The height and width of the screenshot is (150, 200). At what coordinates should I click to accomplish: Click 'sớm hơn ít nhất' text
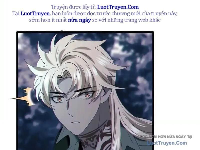tap(48, 20)
